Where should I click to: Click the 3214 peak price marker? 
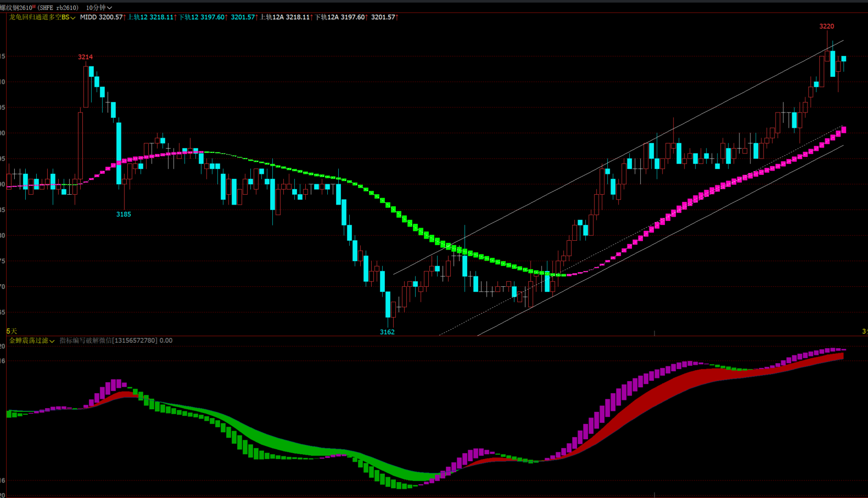[85, 57]
